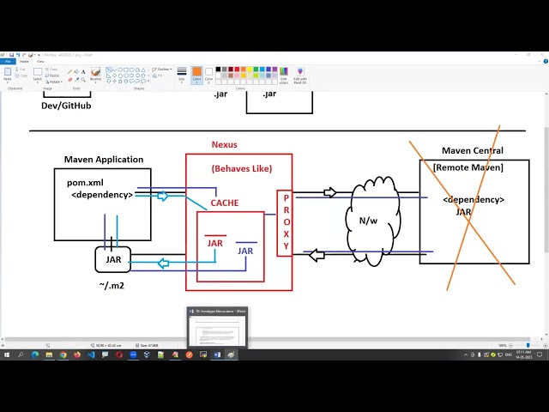549x412 pixels.
Task: Pick the green color in the palette
Action: click(256, 70)
